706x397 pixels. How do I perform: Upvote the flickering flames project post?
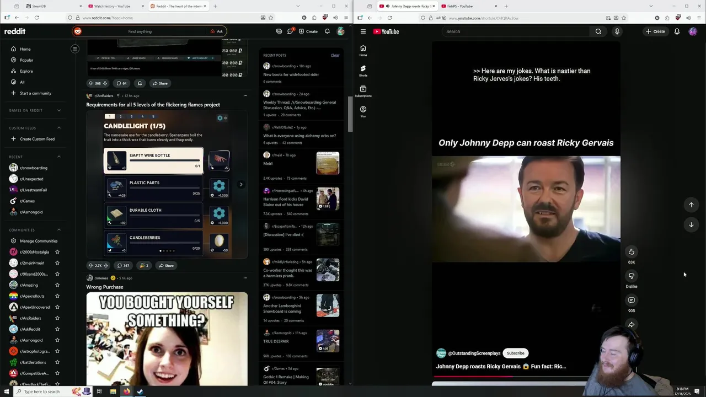point(91,265)
